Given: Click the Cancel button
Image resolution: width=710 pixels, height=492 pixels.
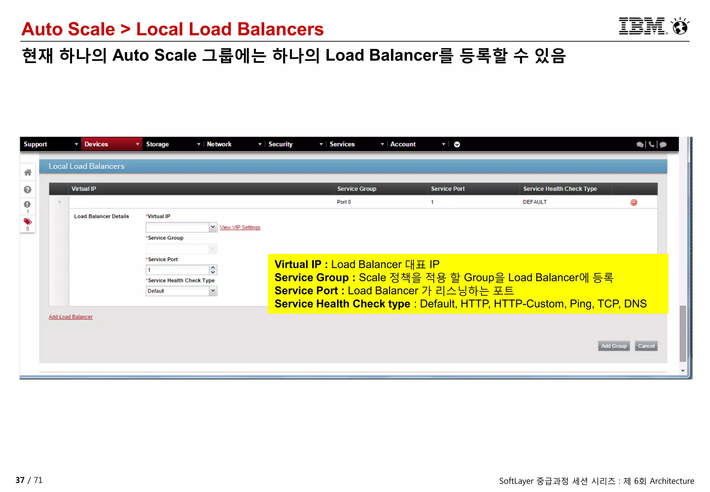Looking at the screenshot, I should point(646,346).
